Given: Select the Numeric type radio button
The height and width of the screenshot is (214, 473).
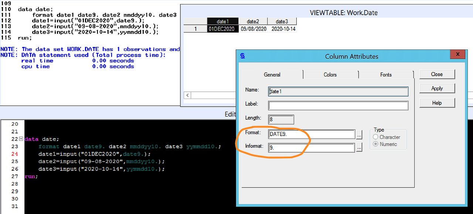Looking at the screenshot, I should (x=377, y=144).
